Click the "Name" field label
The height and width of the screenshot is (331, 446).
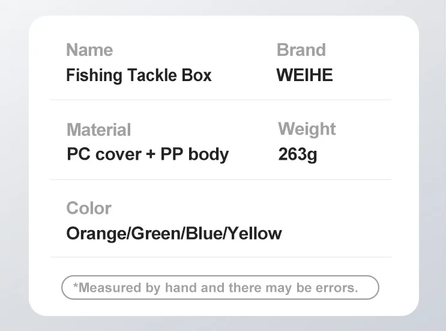(x=89, y=50)
